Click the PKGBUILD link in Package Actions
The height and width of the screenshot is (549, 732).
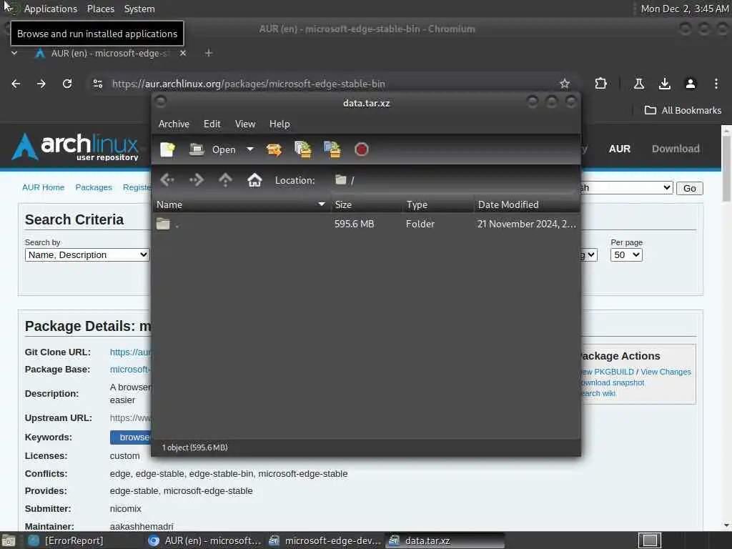(607, 372)
